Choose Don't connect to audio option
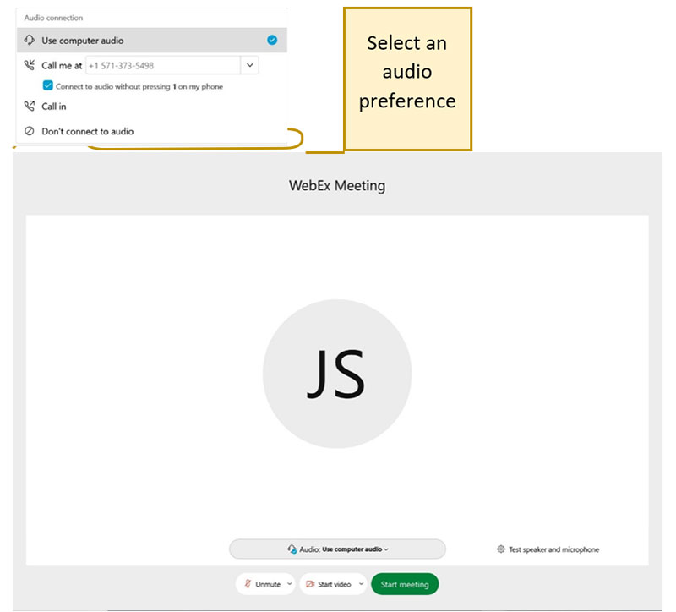The image size is (676, 612). pyautogui.click(x=88, y=131)
